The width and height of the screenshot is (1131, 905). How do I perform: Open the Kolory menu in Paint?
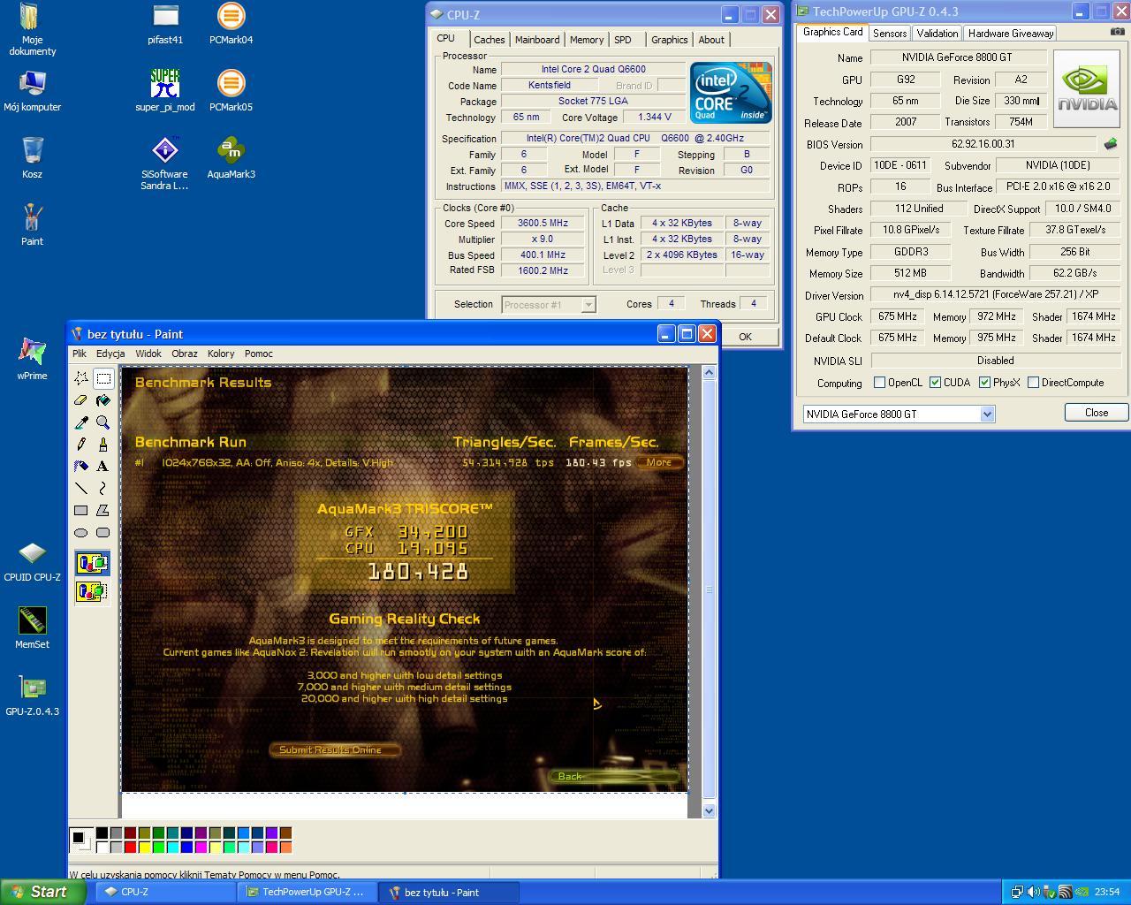coord(221,354)
